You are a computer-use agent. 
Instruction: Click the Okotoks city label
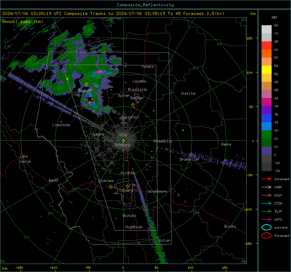[129, 216]
